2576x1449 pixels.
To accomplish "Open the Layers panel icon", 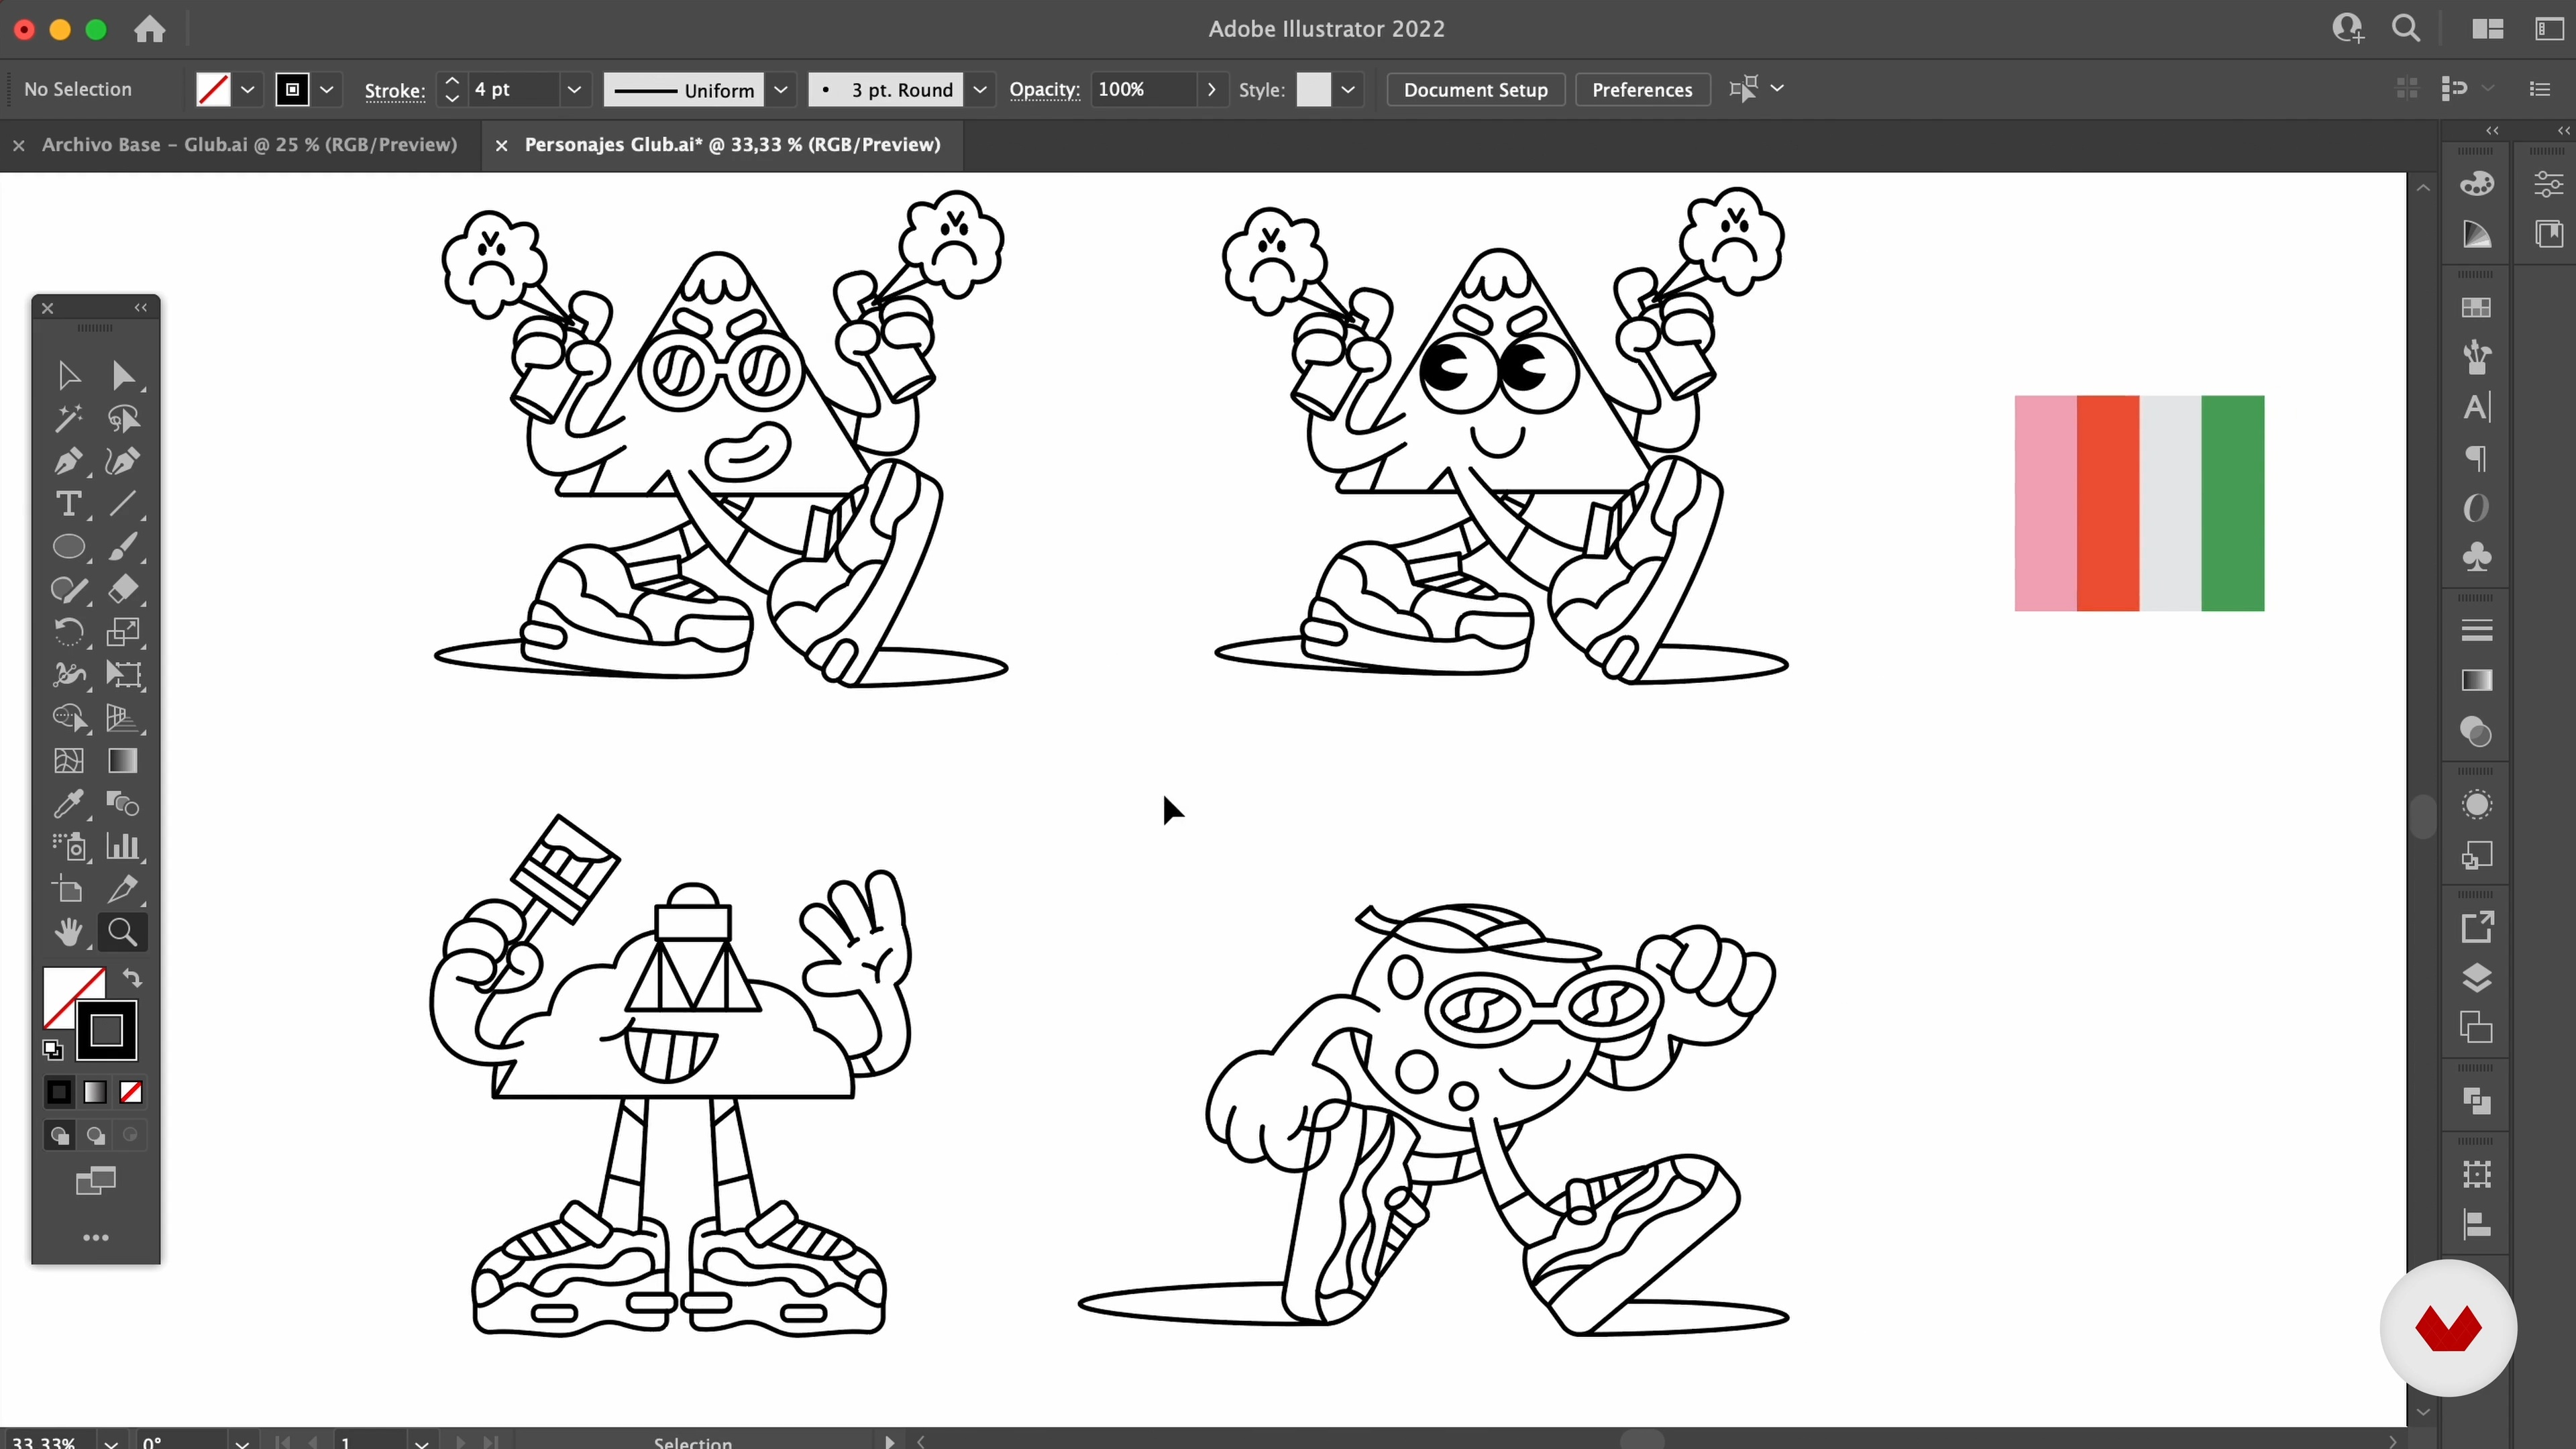I will [x=2476, y=977].
